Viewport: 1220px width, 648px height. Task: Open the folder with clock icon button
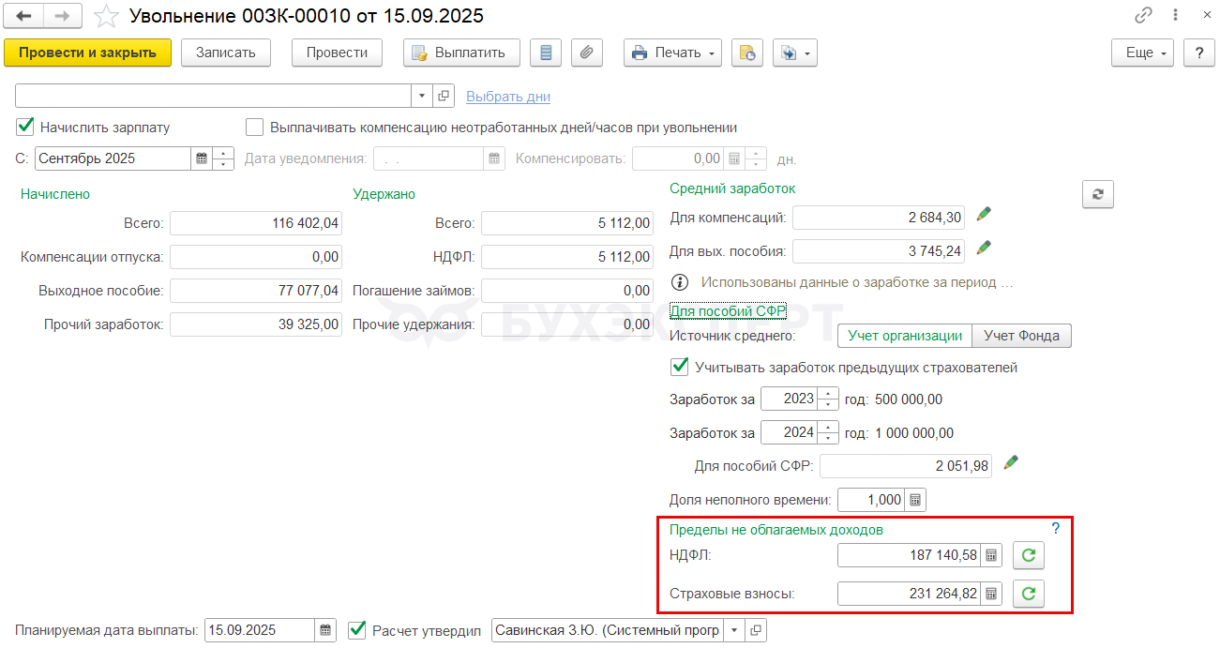point(747,53)
